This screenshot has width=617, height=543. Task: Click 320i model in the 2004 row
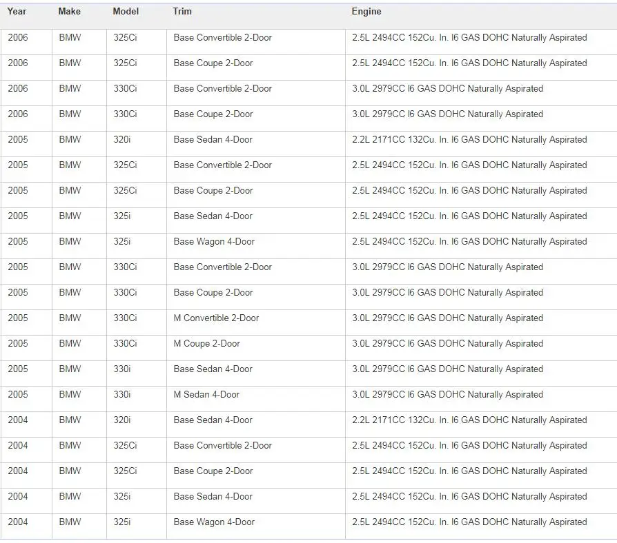pos(122,420)
